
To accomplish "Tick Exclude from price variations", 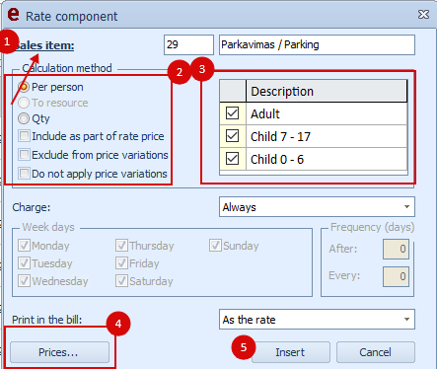I will click(24, 155).
